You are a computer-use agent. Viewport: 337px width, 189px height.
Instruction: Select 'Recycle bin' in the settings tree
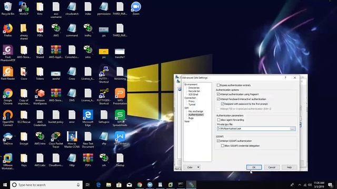pyautogui.click(x=194, y=91)
